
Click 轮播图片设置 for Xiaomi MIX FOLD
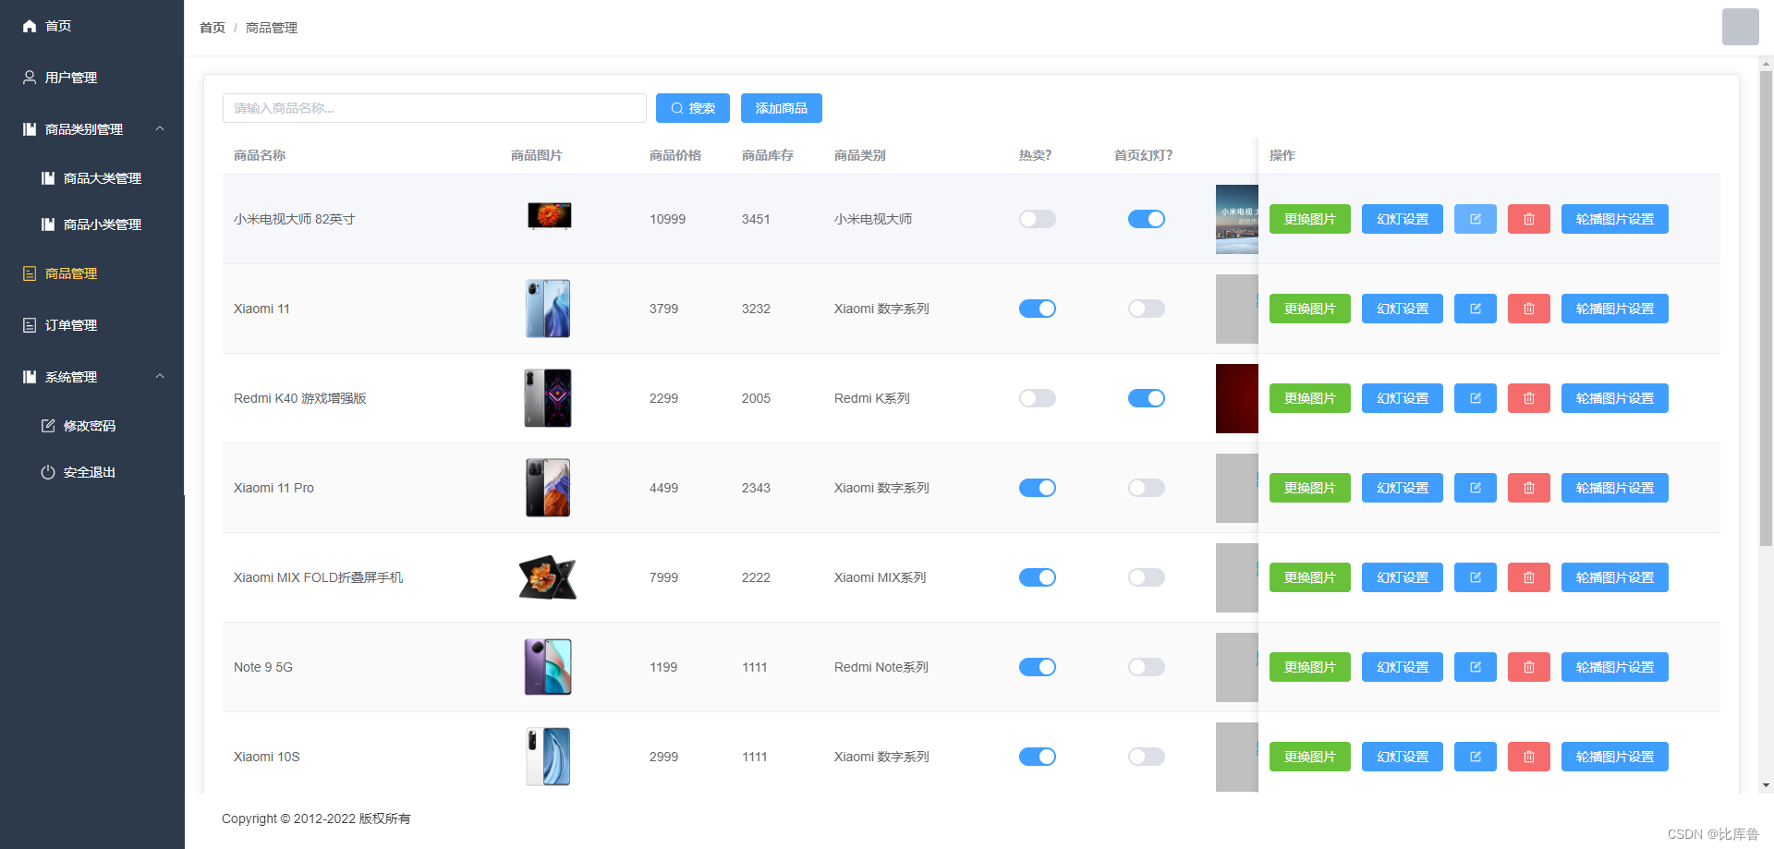pos(1615,577)
